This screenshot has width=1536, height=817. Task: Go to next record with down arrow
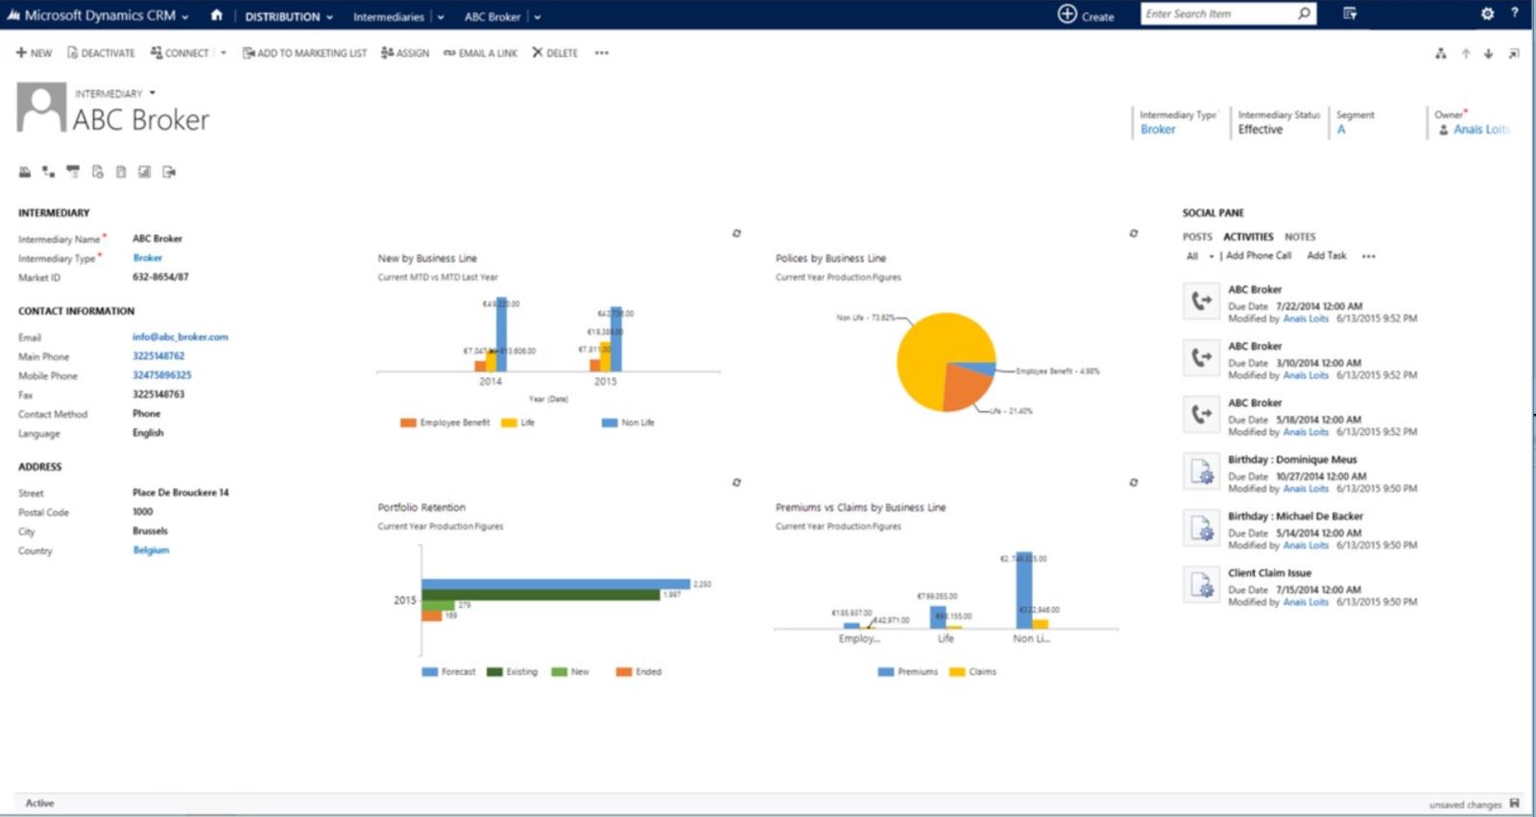pos(1488,54)
